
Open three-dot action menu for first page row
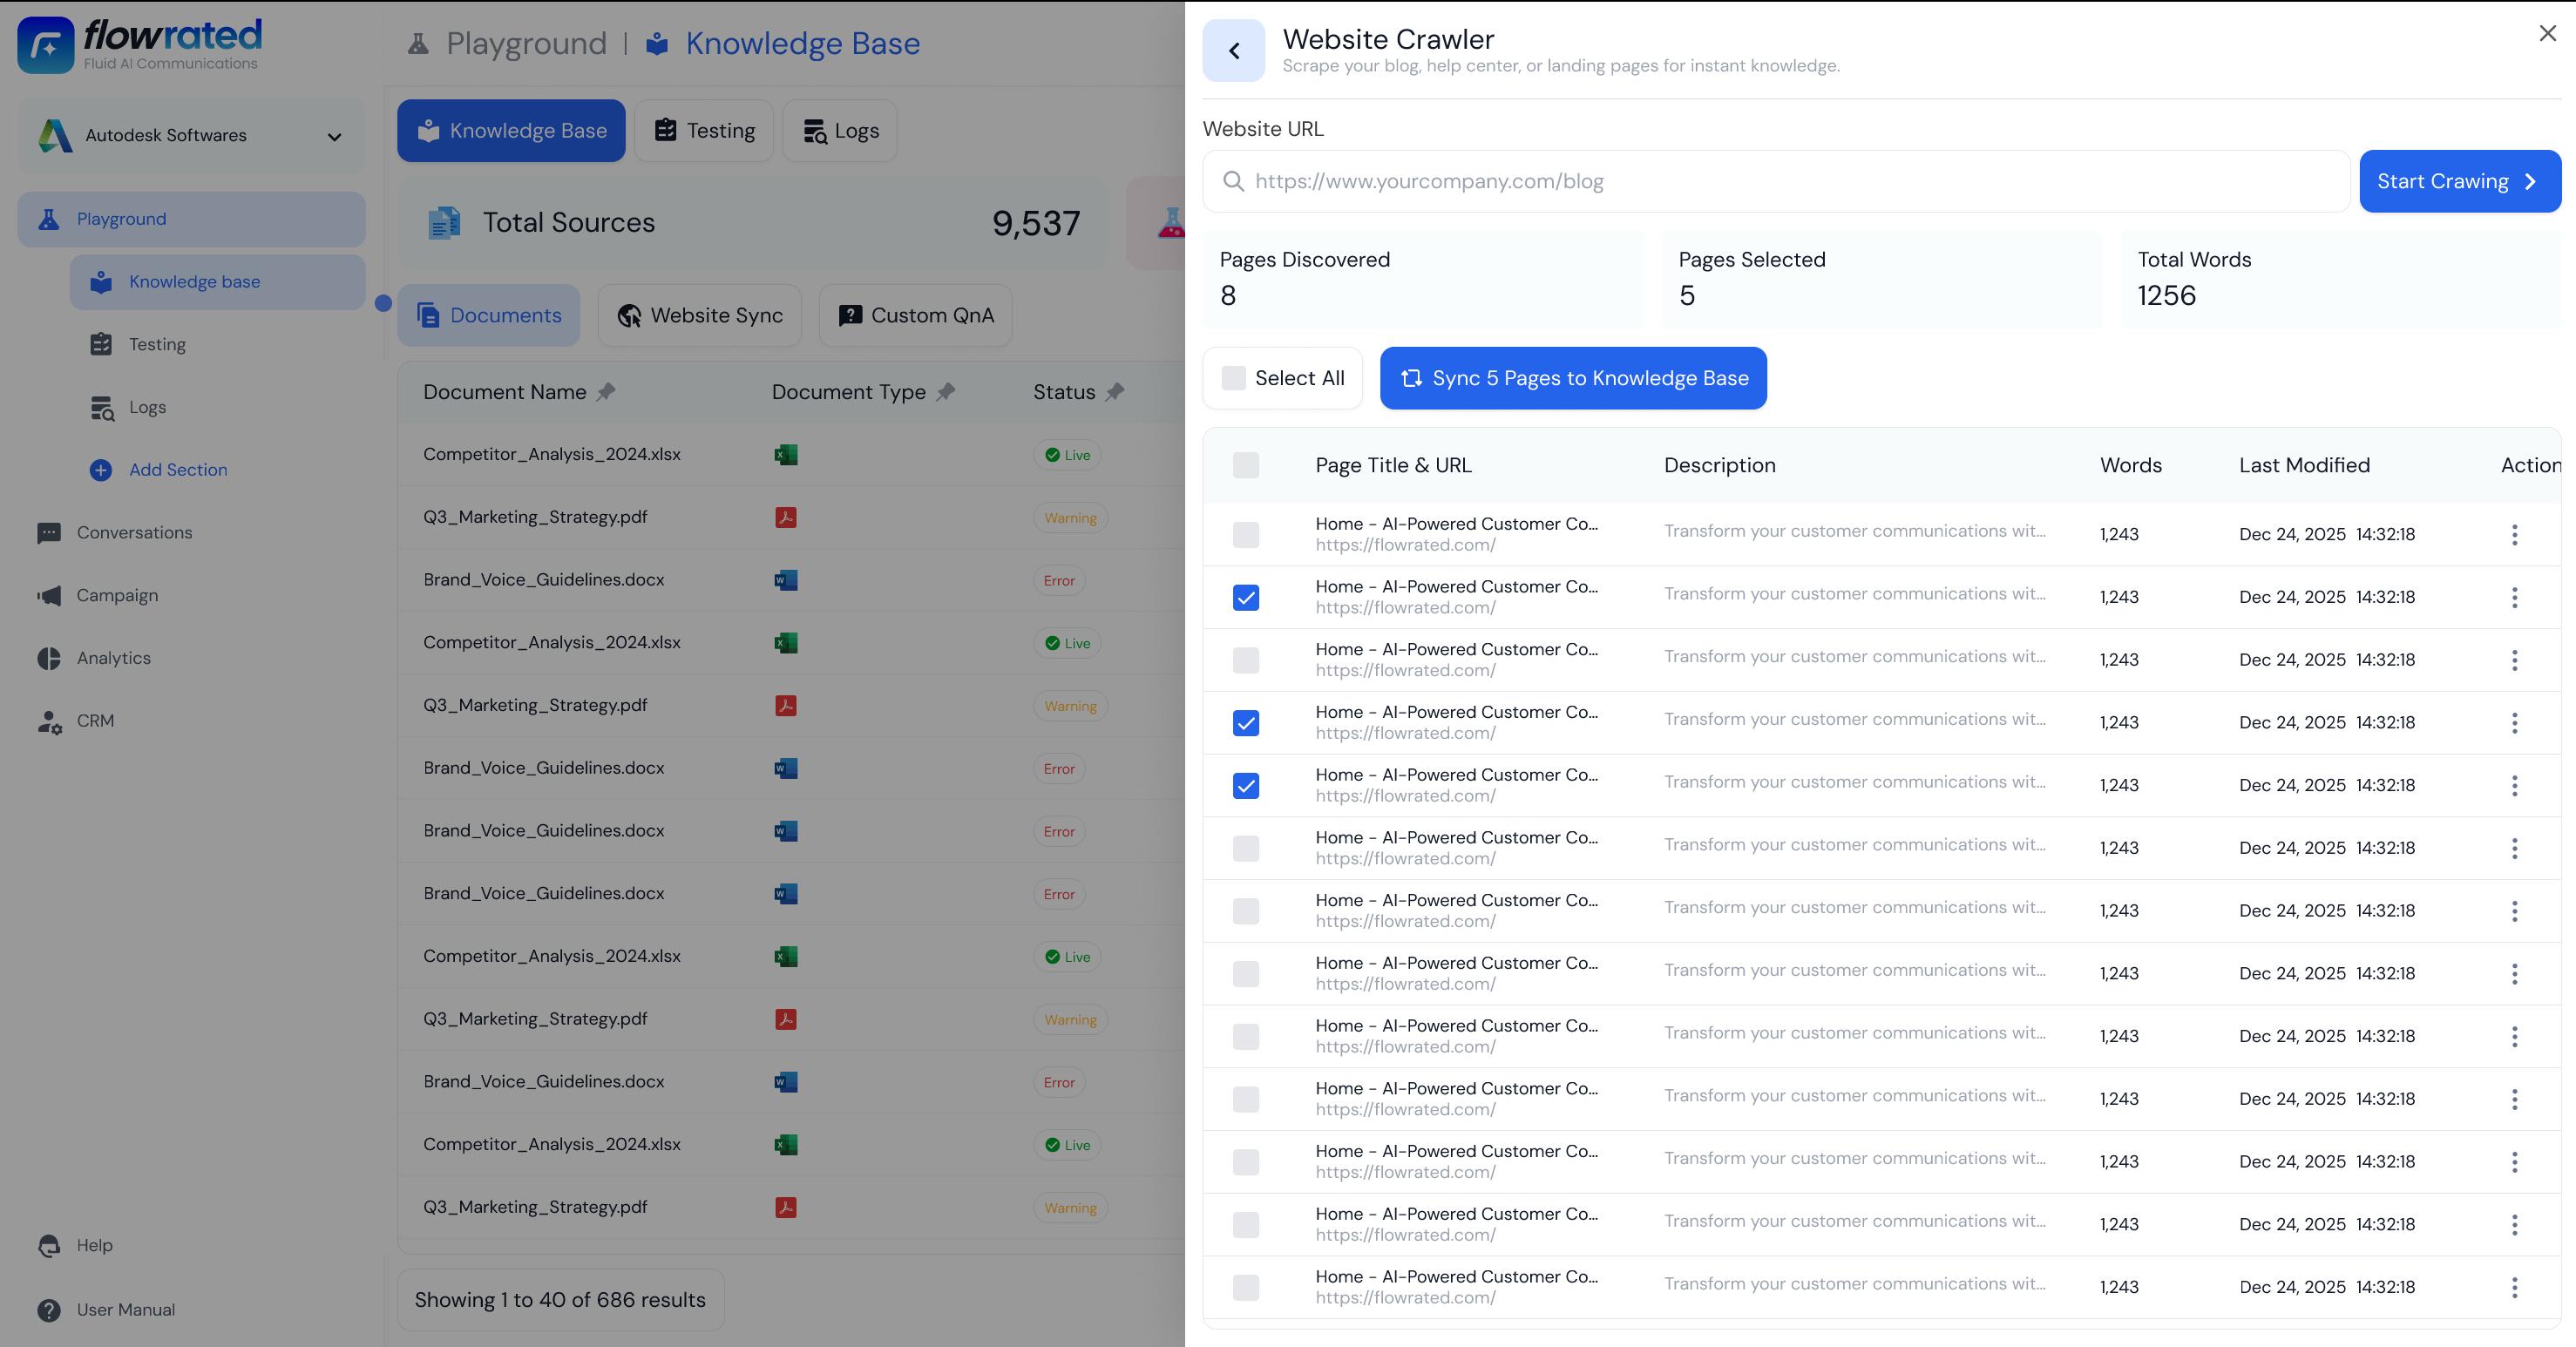tap(2514, 535)
